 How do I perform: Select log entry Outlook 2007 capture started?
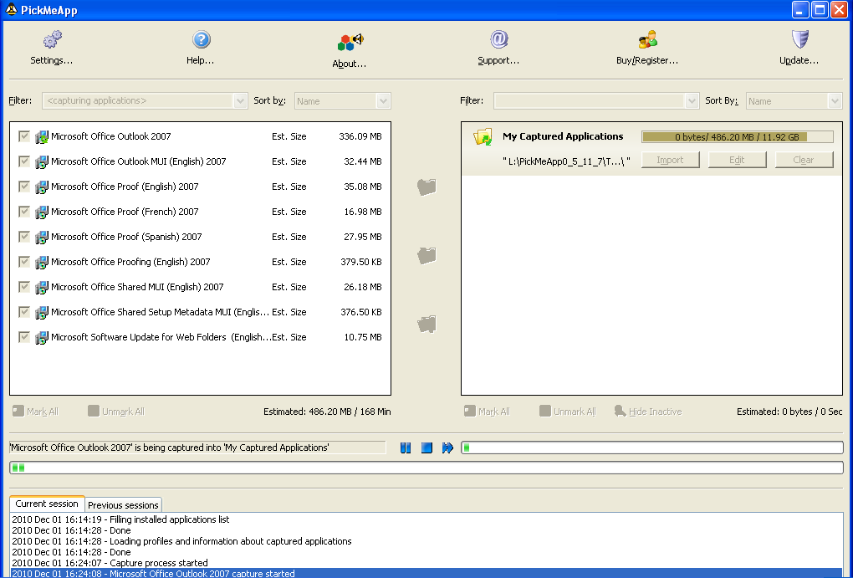(x=426, y=573)
